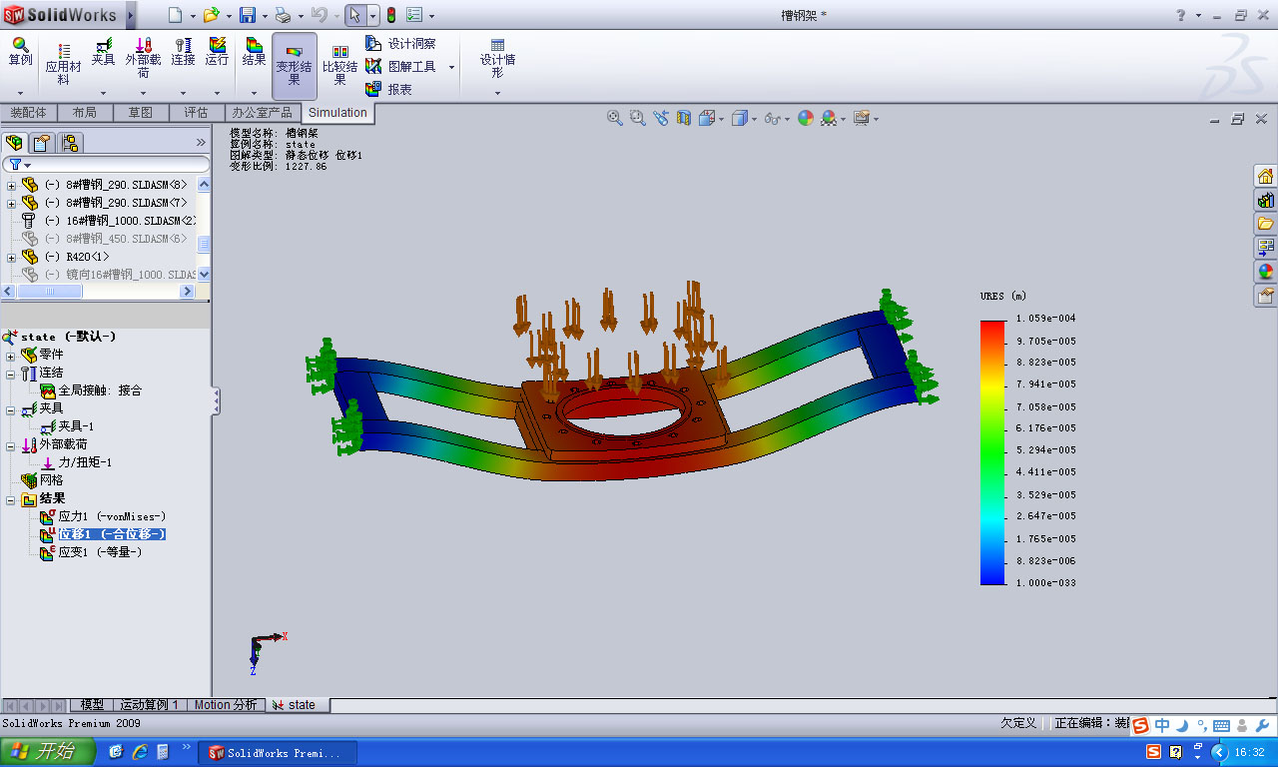The height and width of the screenshot is (767, 1278).
Task: Click the Zoom to Fit magnifier icon
Action: point(615,118)
